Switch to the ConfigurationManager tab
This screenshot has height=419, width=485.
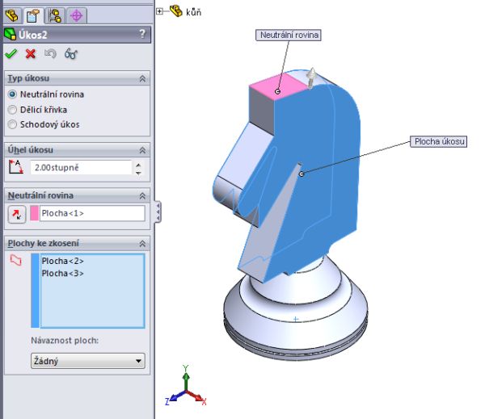click(x=56, y=14)
